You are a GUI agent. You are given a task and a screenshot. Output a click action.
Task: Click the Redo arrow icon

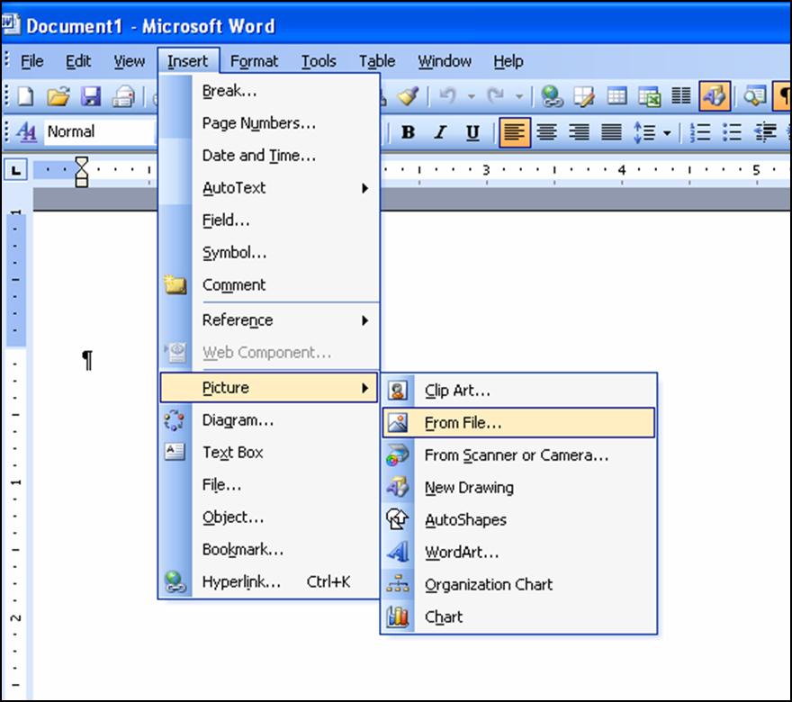(496, 96)
